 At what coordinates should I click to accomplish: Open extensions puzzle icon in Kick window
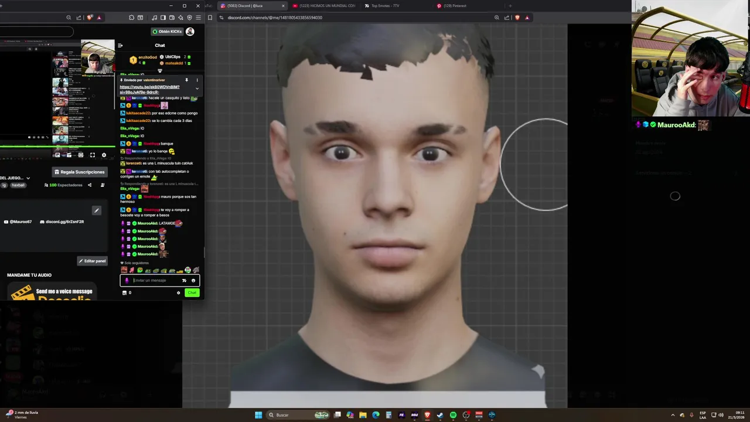tap(131, 18)
